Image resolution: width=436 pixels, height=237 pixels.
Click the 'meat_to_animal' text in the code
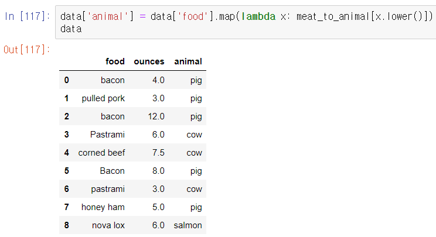pyautogui.click(x=333, y=16)
